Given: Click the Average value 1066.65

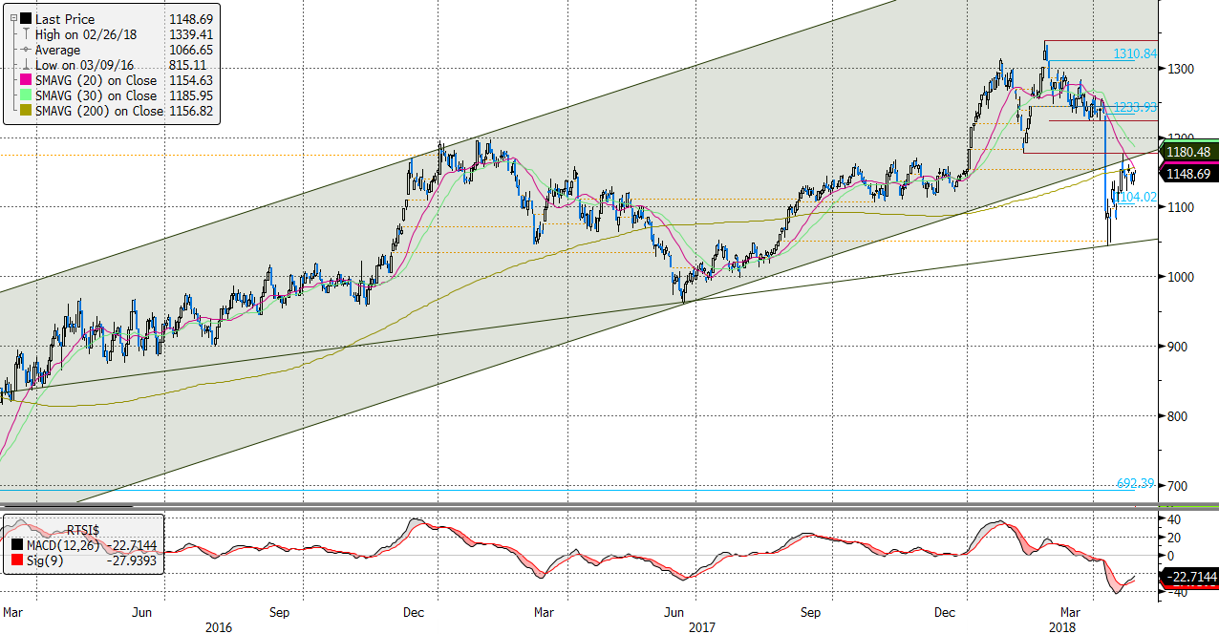Looking at the screenshot, I should (191, 50).
